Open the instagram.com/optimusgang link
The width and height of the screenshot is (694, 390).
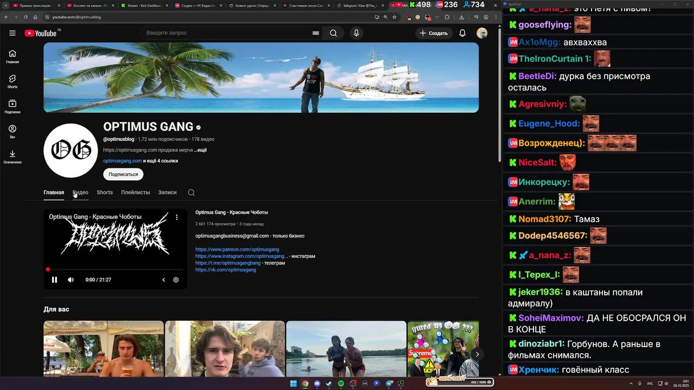click(x=241, y=256)
